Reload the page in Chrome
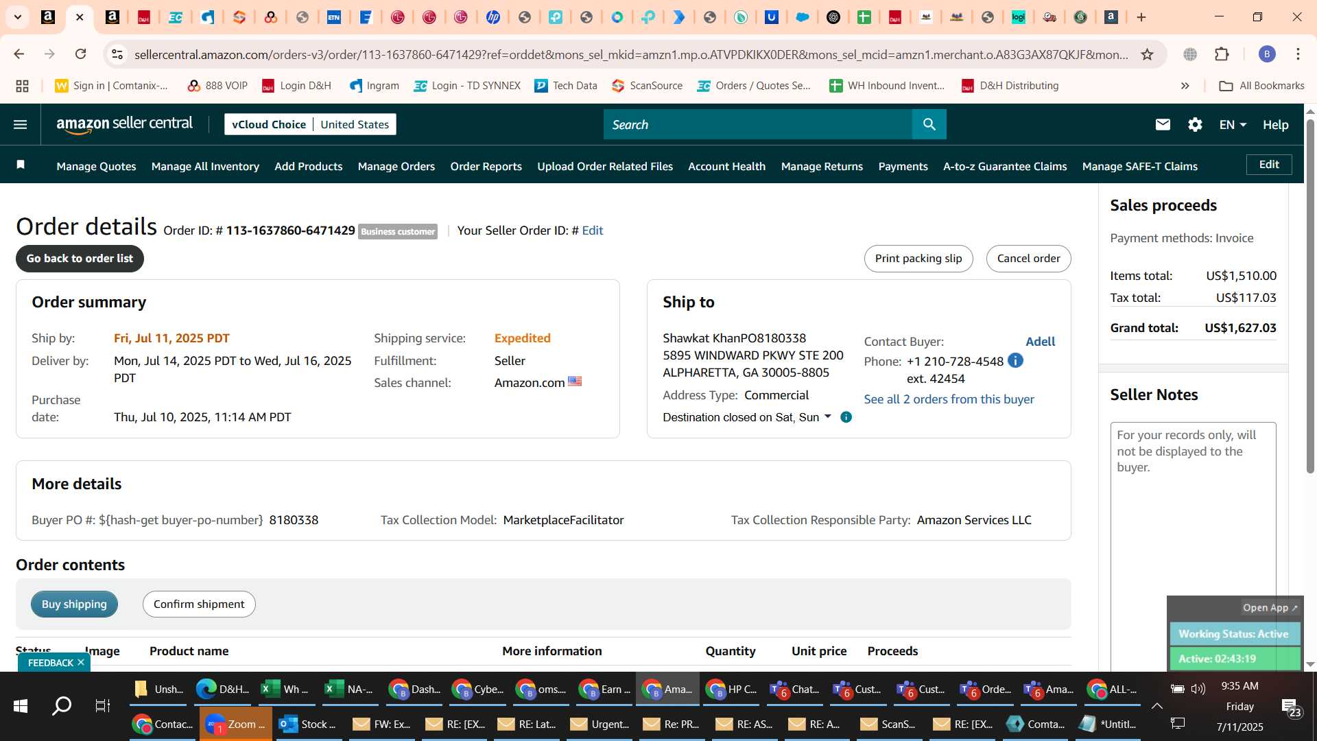This screenshot has width=1317, height=741. click(x=80, y=54)
